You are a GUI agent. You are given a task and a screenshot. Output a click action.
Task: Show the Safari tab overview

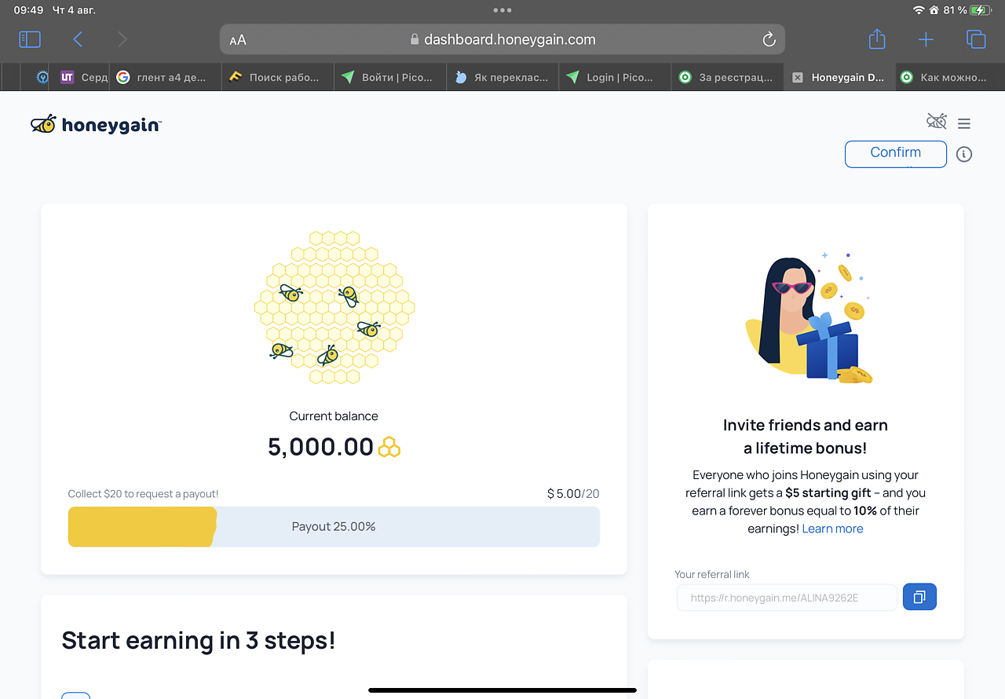click(x=975, y=39)
